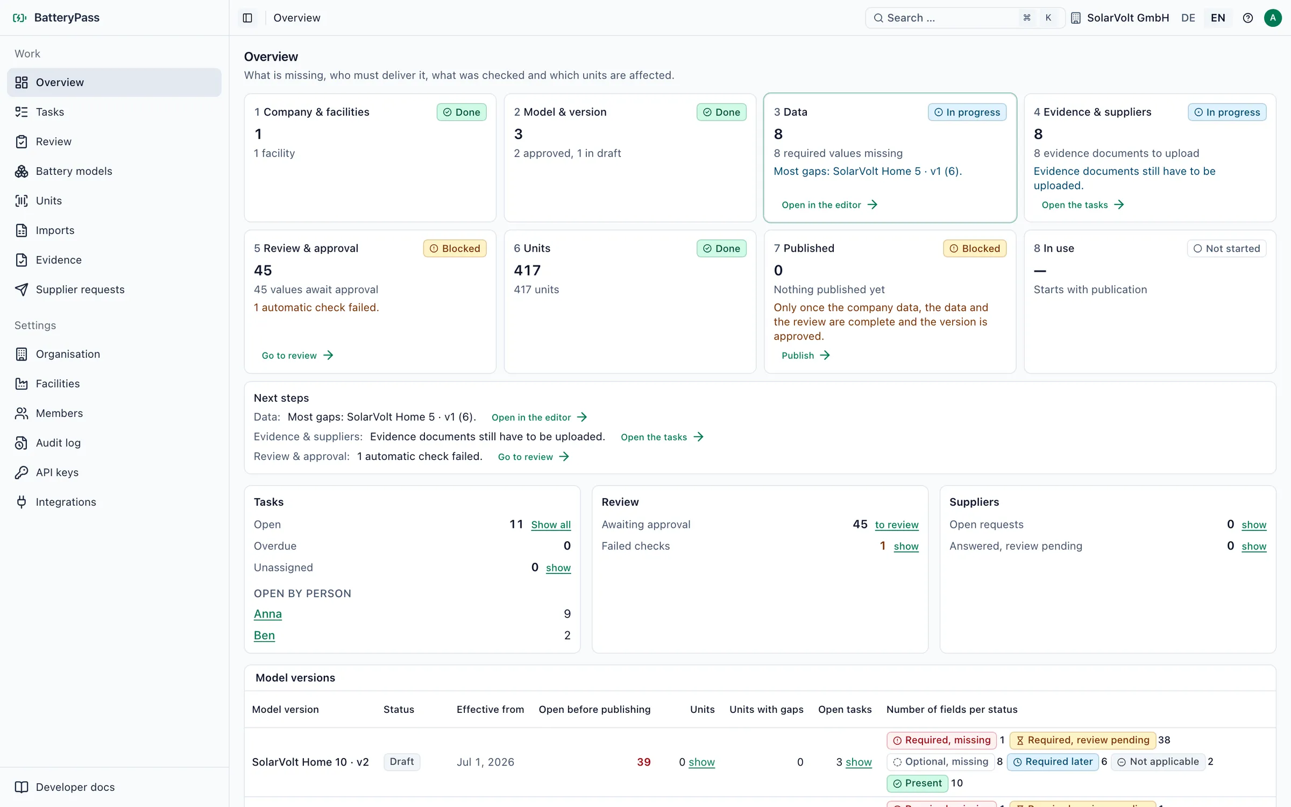Screen dimensions: 1291x807
Task: Open the help circle icon
Action: (1248, 18)
